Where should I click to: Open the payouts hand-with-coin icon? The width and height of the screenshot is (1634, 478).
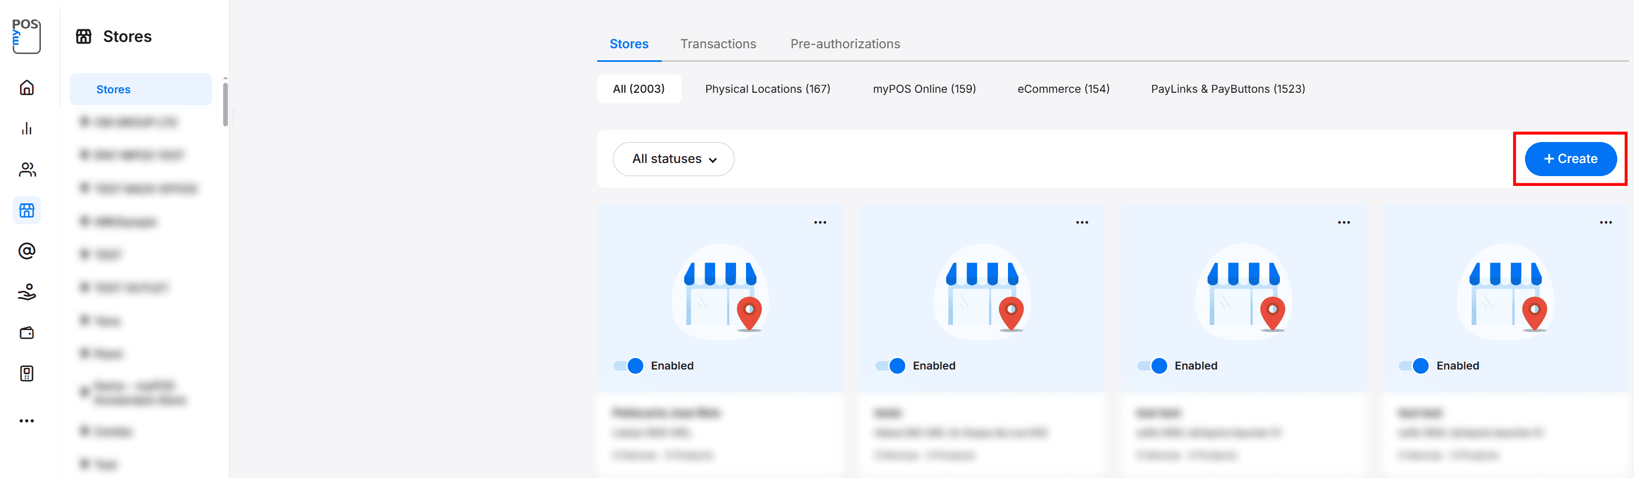(x=26, y=291)
